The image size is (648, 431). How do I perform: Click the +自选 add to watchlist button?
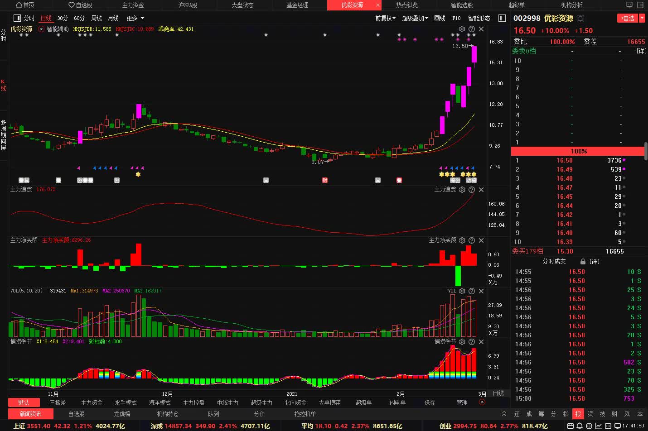628,18
